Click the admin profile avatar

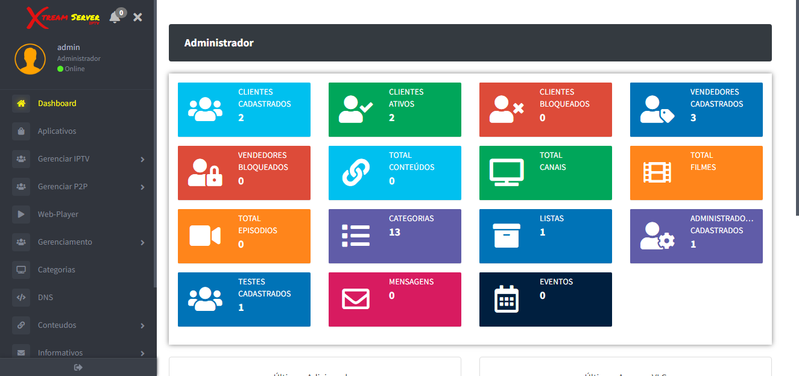point(30,59)
